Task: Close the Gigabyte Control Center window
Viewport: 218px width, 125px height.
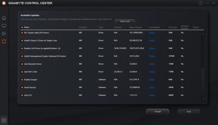Action: [214, 3]
